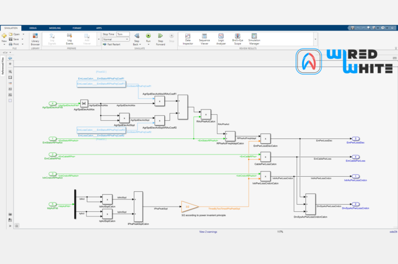This screenshot has width=398, height=264.
Task: Click the Step Forward icon
Action: point(160,36)
